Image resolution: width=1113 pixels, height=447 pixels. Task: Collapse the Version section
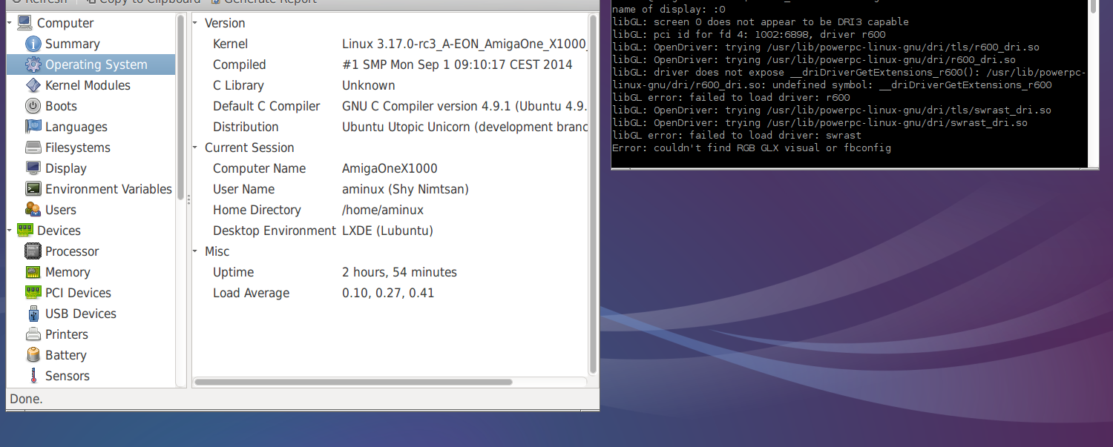(x=196, y=23)
